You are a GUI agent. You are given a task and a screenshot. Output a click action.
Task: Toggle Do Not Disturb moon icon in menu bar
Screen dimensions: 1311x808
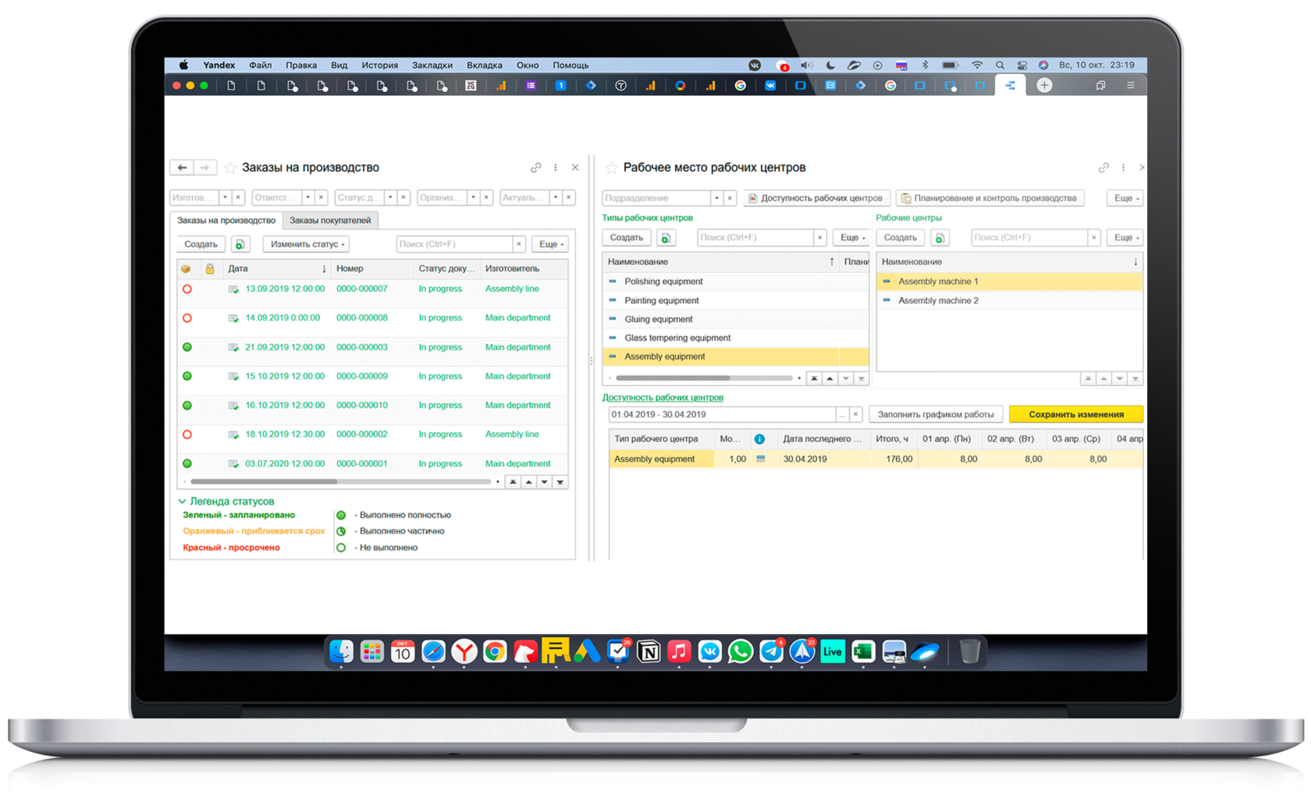(830, 66)
